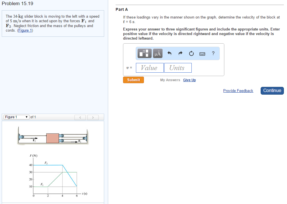Image resolution: width=287 pixels, height=204 pixels.
Task: Click the My Answers label
Action: click(x=170, y=80)
